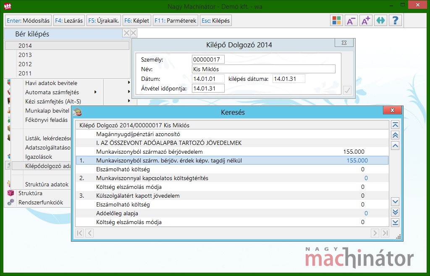Increase font size with A+ icon

pos(366,21)
